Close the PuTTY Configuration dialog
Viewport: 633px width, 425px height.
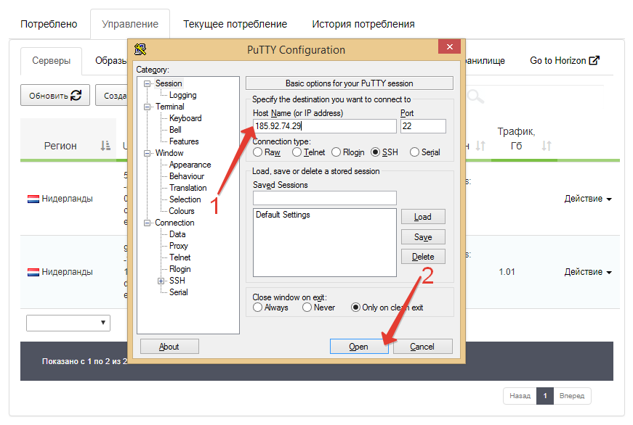coord(450,46)
